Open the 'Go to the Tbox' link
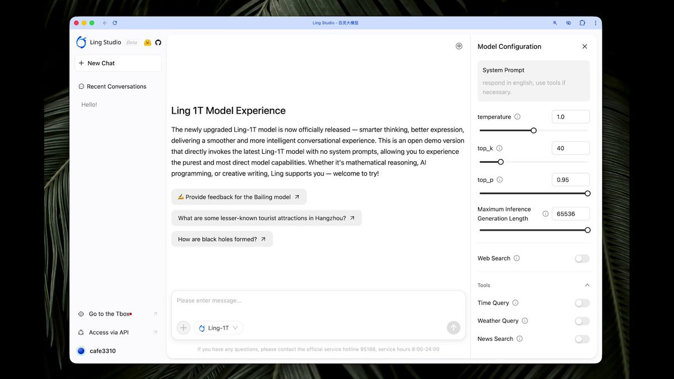This screenshot has height=379, width=674. [x=118, y=314]
